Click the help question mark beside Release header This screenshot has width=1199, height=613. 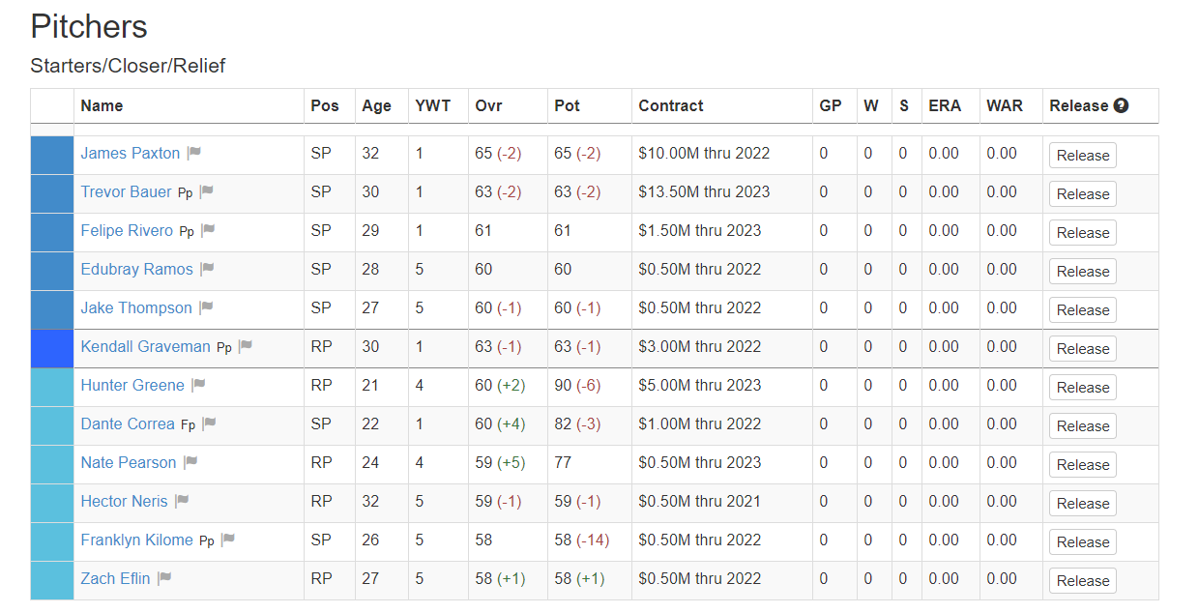click(1121, 105)
